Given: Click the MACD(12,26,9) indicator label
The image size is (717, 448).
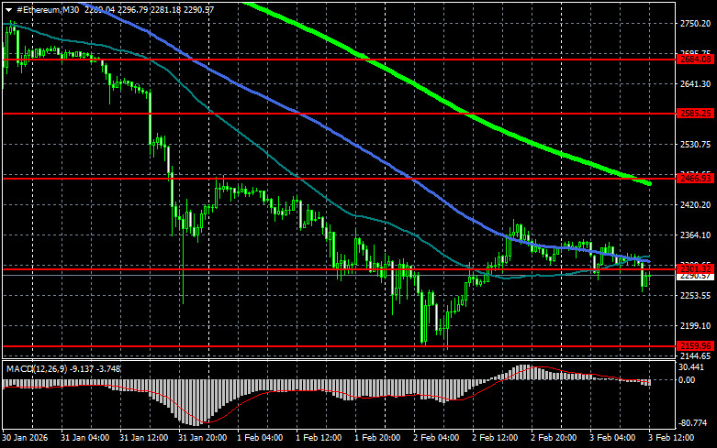Looking at the screenshot, I should (x=36, y=368).
